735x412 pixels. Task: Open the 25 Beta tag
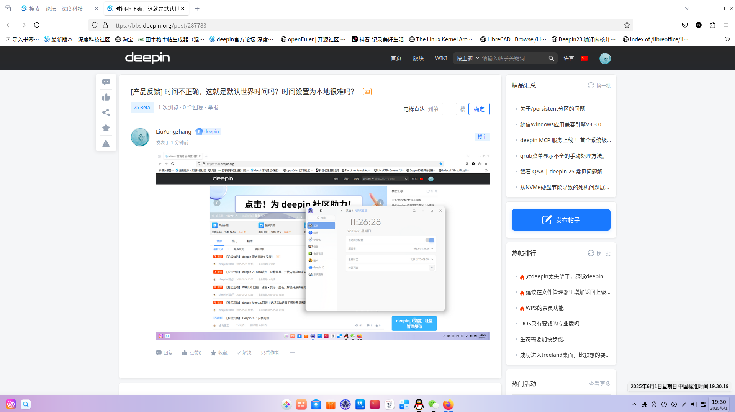click(142, 107)
